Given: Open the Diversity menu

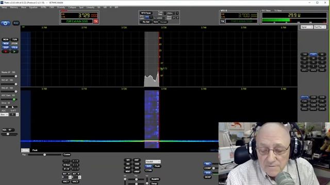Looking at the screenshot, I should pos(61,7).
